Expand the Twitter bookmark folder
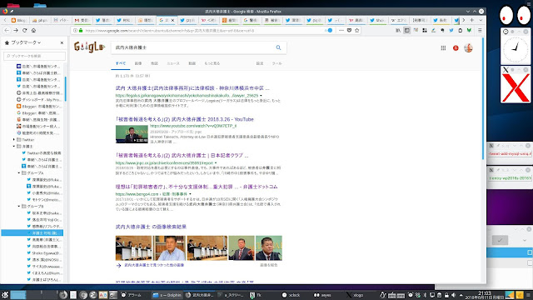 pyautogui.click(x=14, y=139)
